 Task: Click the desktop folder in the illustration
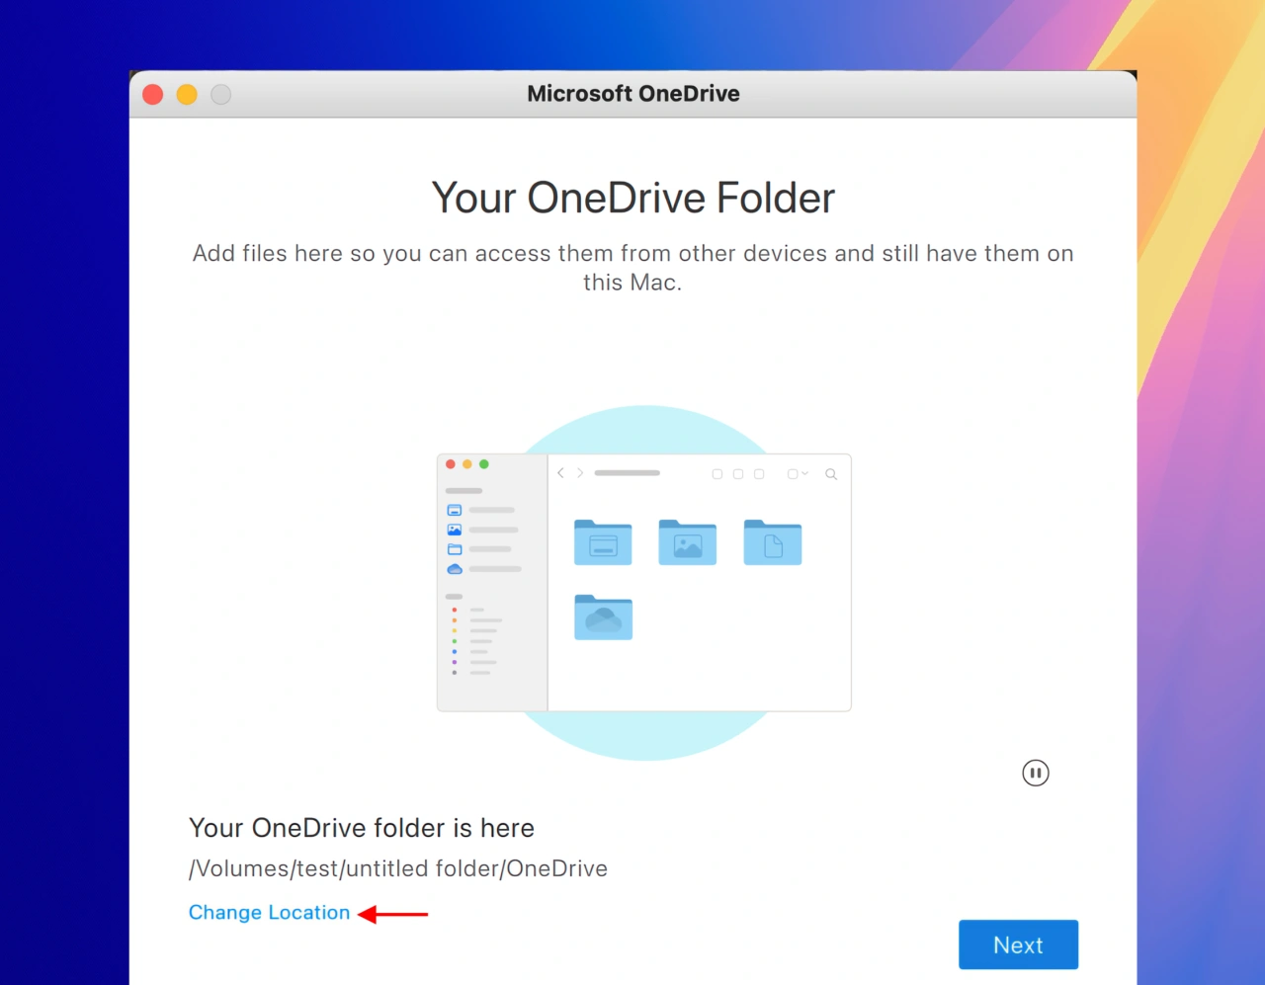pos(603,543)
